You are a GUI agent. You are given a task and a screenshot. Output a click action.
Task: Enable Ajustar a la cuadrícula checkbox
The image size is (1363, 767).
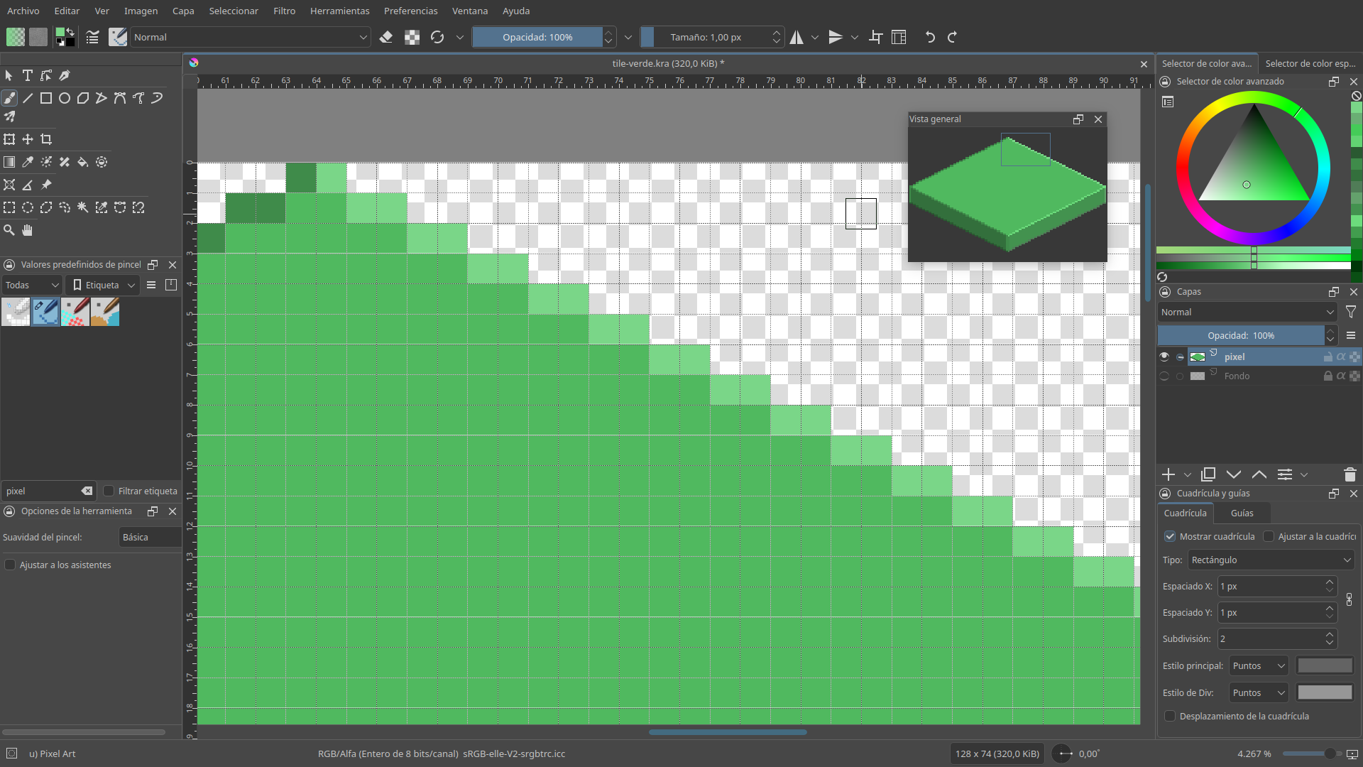[1269, 536]
